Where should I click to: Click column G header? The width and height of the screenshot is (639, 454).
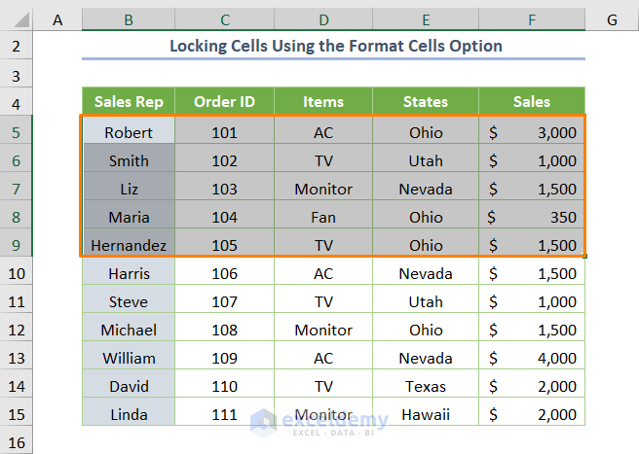[612, 19]
